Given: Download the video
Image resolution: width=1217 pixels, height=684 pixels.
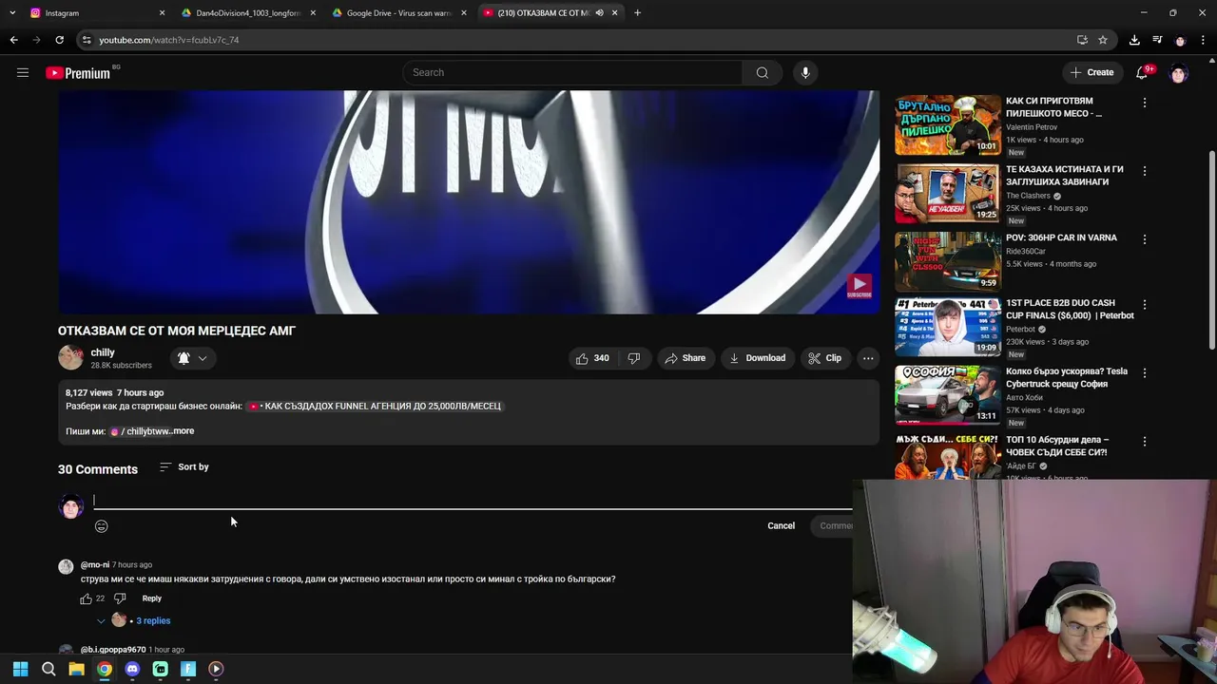Looking at the screenshot, I should pyautogui.click(x=757, y=358).
